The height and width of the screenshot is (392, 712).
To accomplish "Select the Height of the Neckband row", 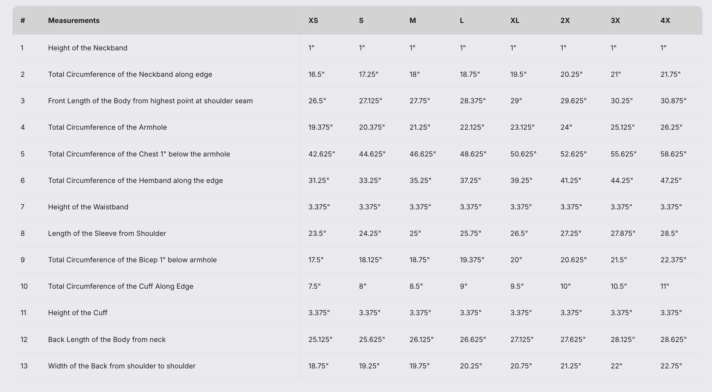I will (357, 48).
